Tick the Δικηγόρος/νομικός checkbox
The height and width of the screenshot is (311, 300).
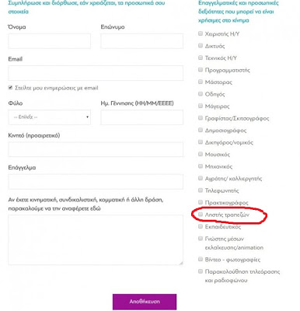click(x=201, y=142)
